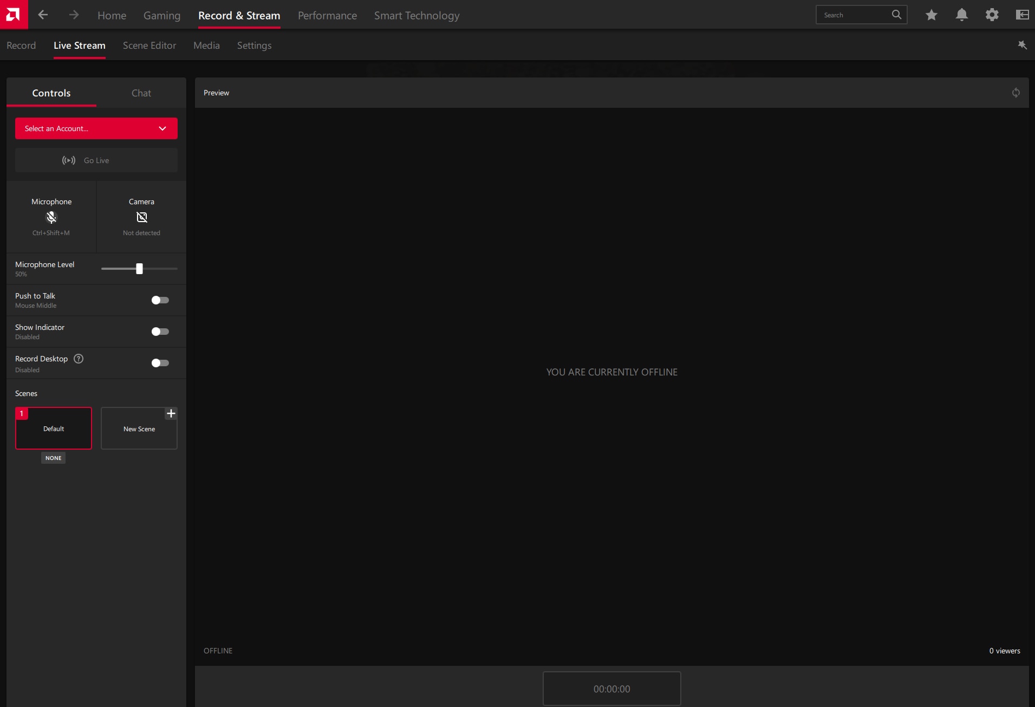Enable Record Desktop

[159, 362]
